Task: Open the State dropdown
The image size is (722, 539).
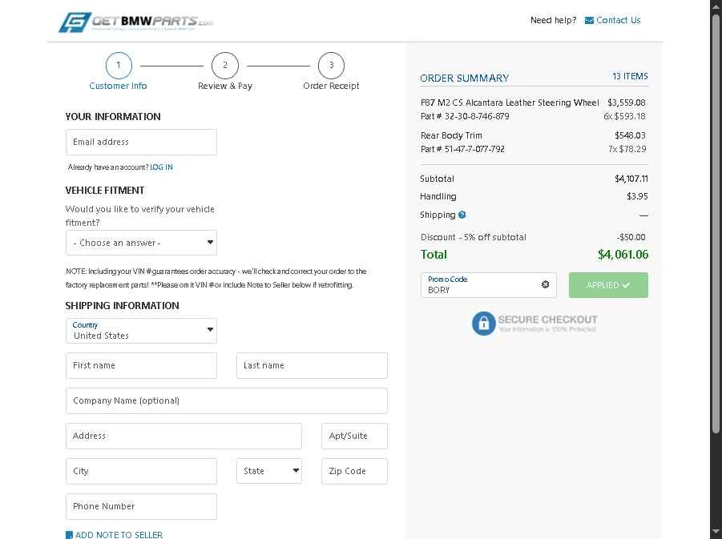Action: [x=269, y=471]
